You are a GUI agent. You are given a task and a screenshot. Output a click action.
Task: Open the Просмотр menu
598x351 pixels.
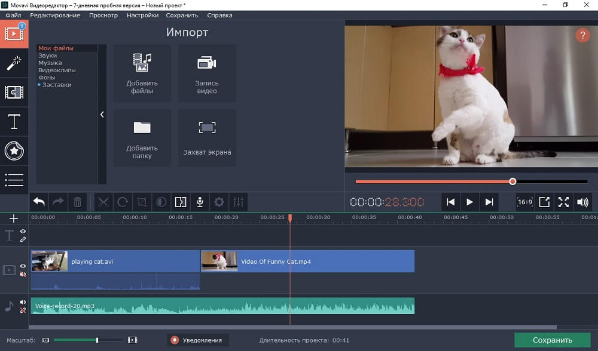point(103,16)
